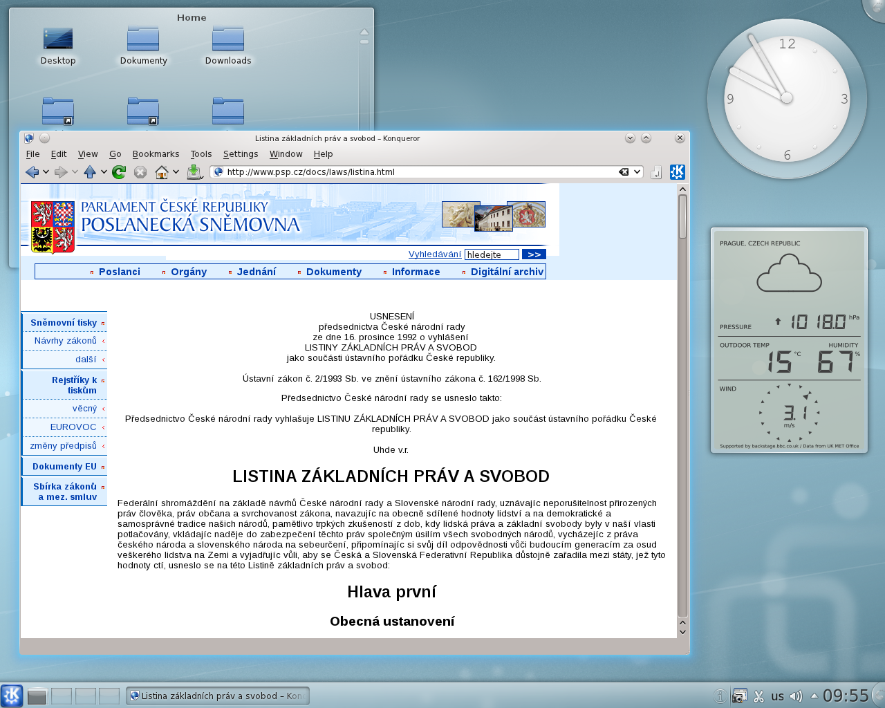Open EUROVOC sidebar link
This screenshot has height=708, width=885.
click(x=73, y=427)
